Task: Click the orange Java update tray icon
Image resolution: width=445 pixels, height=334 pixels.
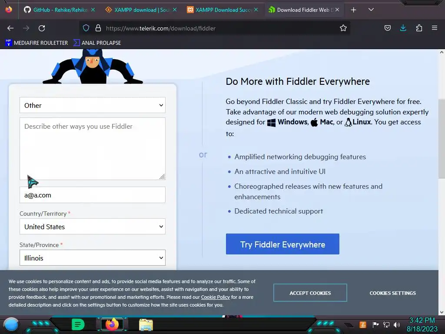Action: pos(363,324)
